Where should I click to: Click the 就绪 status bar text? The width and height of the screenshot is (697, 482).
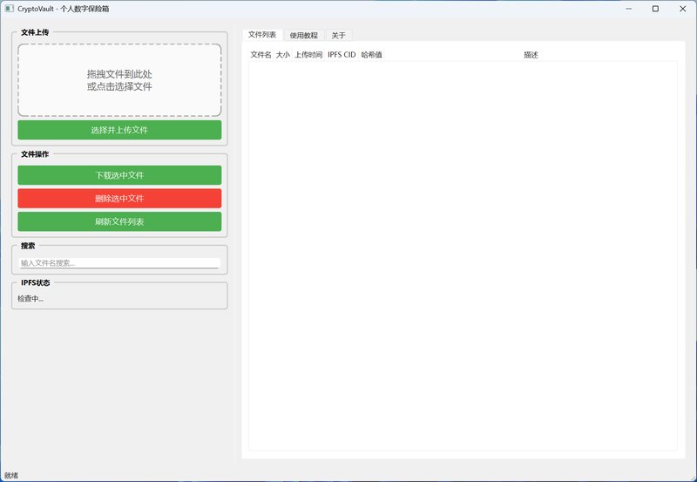tap(11, 475)
